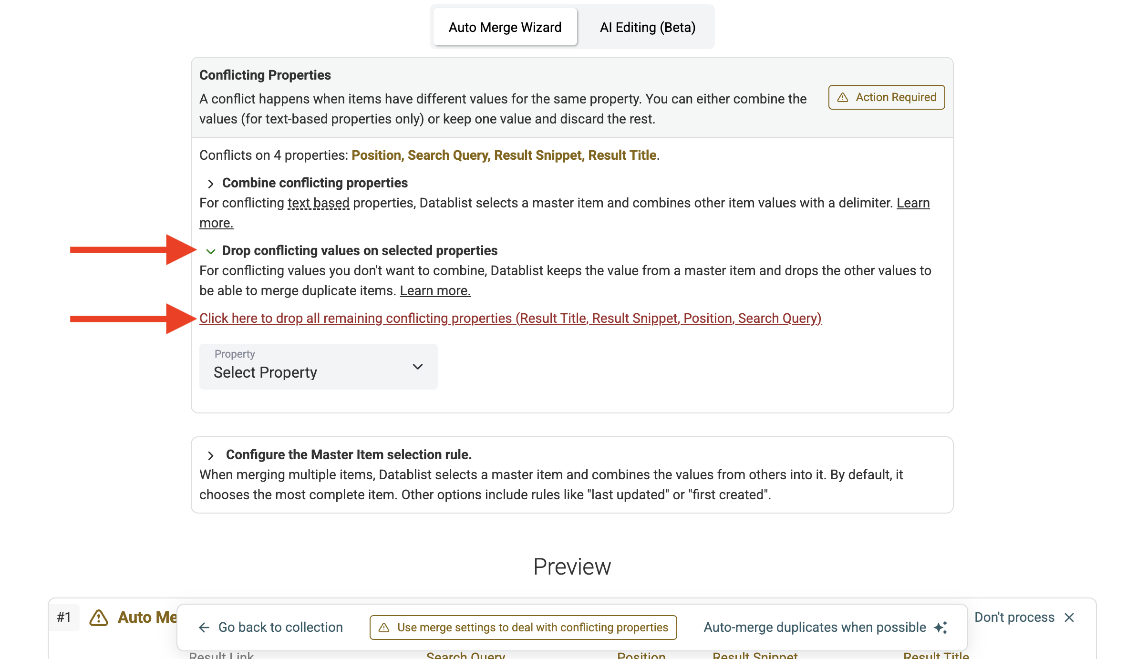Viewport: 1147px width, 659px height.
Task: Expand Configure the Master Item selection rule
Action: (x=210, y=455)
